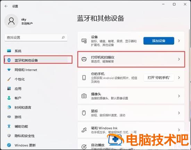Click the printer icon for 打印机和扫描仪
Screen dimensions: 191x150
(x=84, y=59)
